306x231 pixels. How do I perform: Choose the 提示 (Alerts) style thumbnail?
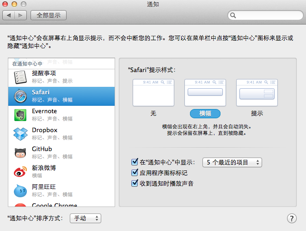click(257, 92)
